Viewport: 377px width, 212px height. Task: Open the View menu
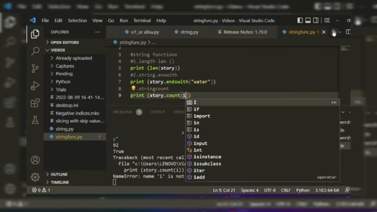coord(97,21)
